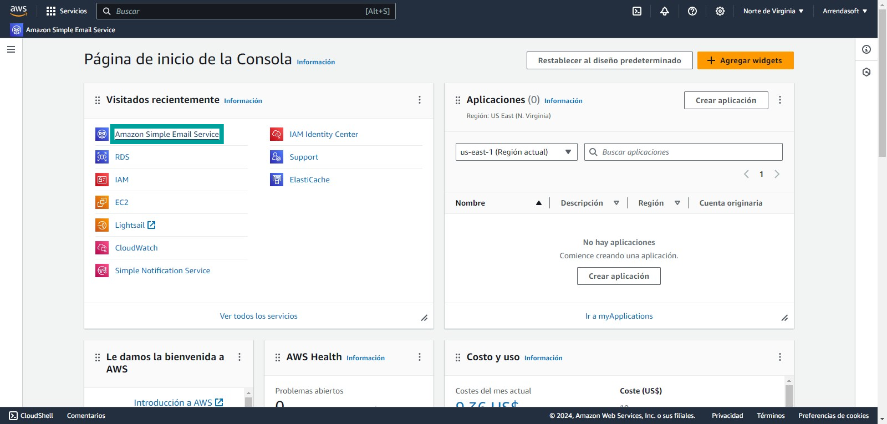Open the Comentarios footer link
The height and width of the screenshot is (424, 887).
coord(86,416)
